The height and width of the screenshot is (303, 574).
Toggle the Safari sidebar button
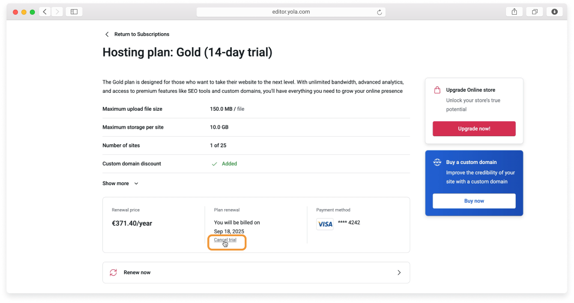(x=74, y=12)
